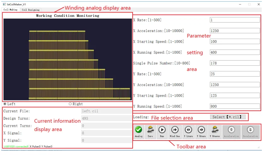The width and height of the screenshot is (264, 155).
Task: Click the X Acceleration input field
Action: click(235, 31)
